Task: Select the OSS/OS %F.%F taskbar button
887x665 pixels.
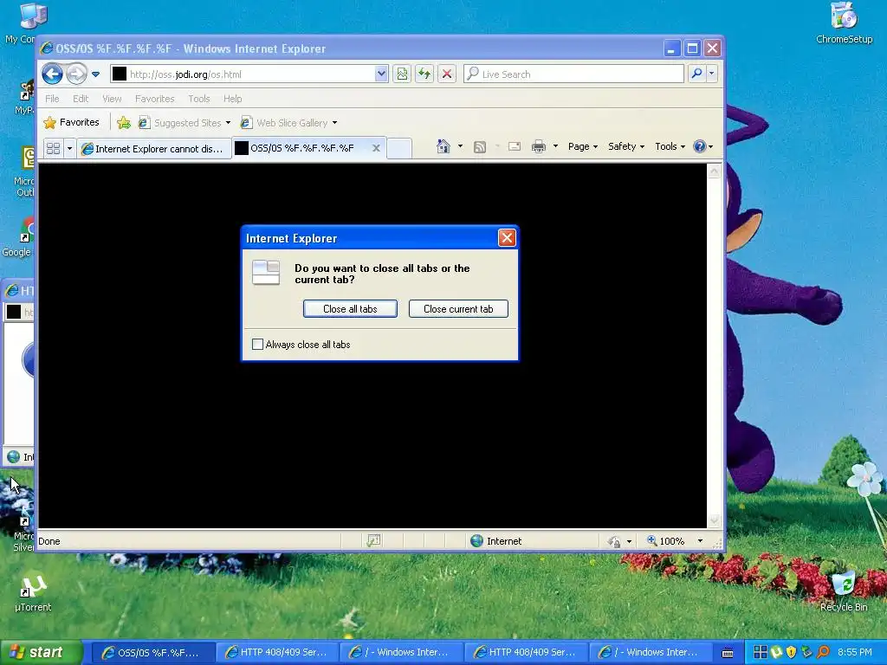Action: click(x=152, y=653)
